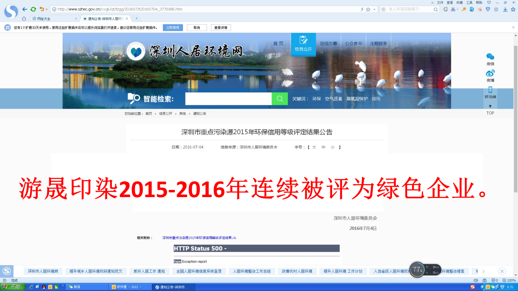Open the 查看 menu

click(x=450, y=3)
